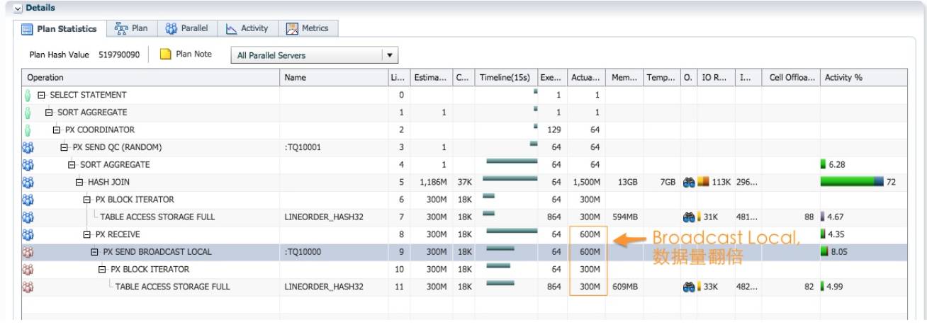The width and height of the screenshot is (927, 327).
Task: Collapse the PX COORDINATOR node
Action: [57, 130]
